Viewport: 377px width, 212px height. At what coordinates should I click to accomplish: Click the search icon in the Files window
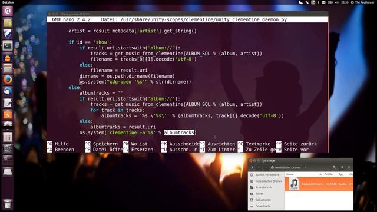[x=334, y=167]
